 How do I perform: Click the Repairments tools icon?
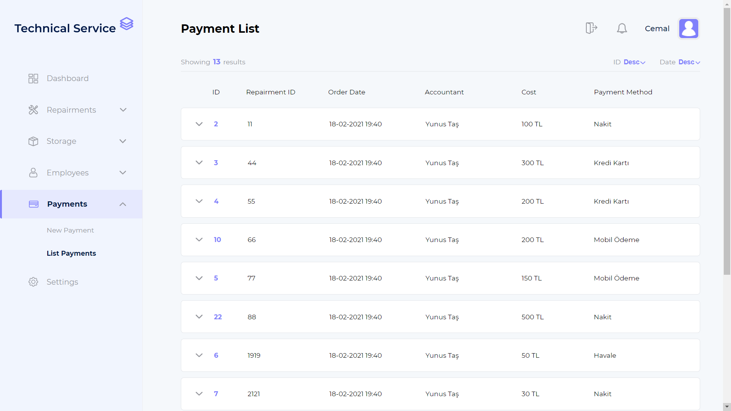coord(34,110)
